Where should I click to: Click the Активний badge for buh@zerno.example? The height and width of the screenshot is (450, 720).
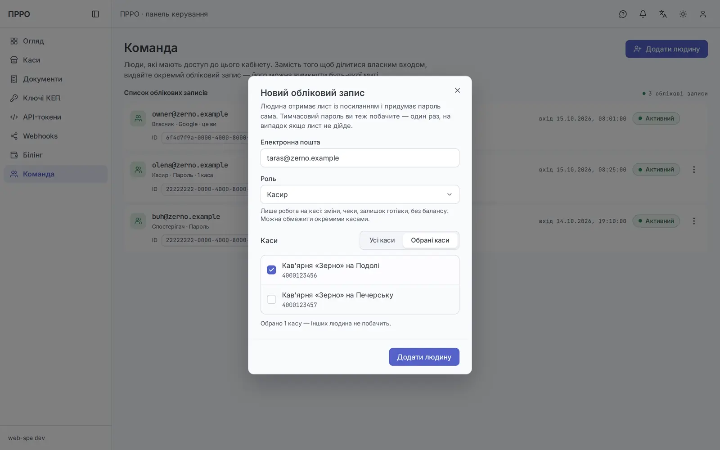pos(656,221)
